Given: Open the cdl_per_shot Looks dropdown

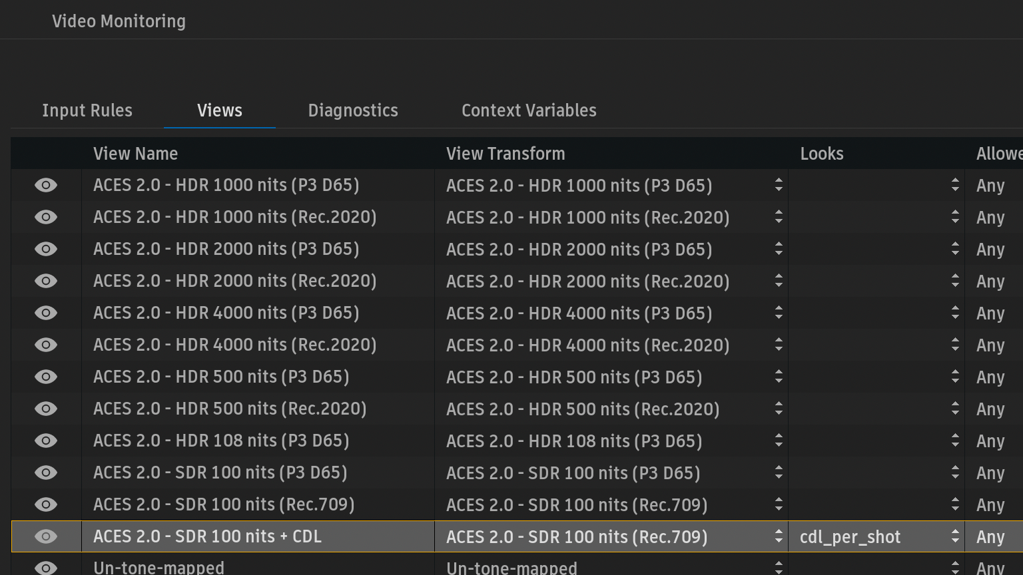Looking at the screenshot, I should click(x=954, y=536).
